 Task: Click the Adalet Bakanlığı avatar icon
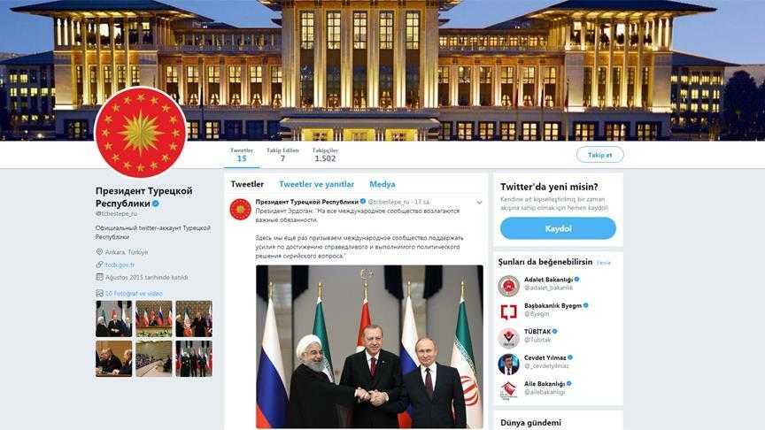[x=508, y=286]
